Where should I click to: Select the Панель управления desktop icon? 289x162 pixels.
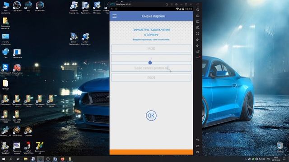[5, 39]
